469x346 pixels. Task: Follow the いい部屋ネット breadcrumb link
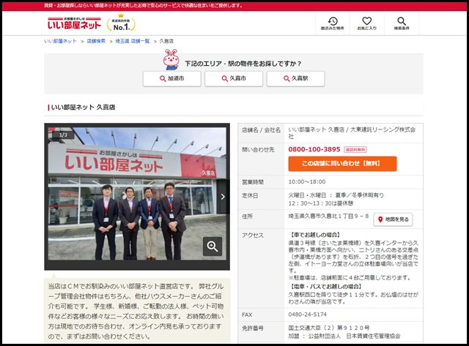[x=60, y=41]
